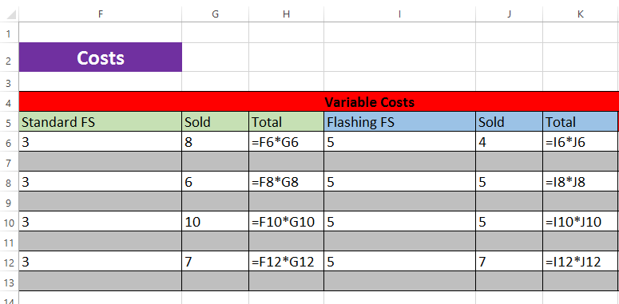Click the red Variable Costs banner cell

319,101
